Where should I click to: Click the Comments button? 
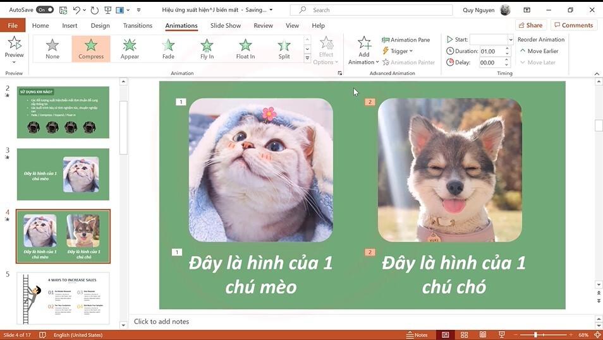[x=574, y=25]
